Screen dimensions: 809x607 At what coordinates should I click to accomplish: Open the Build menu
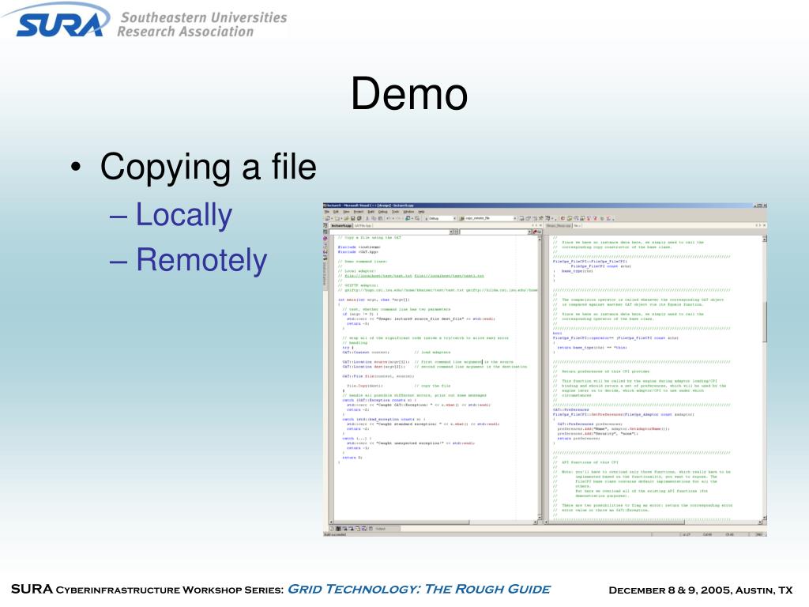[371, 211]
